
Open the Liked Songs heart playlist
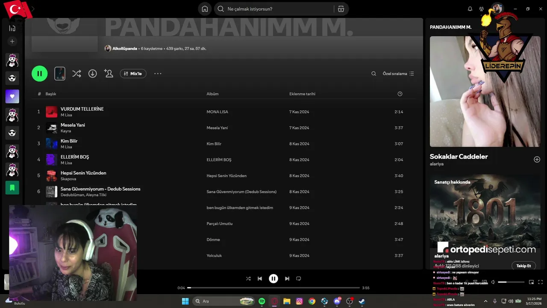(x=12, y=96)
